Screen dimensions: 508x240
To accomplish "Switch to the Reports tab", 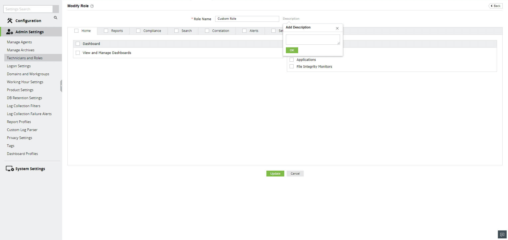I will coord(117,31).
